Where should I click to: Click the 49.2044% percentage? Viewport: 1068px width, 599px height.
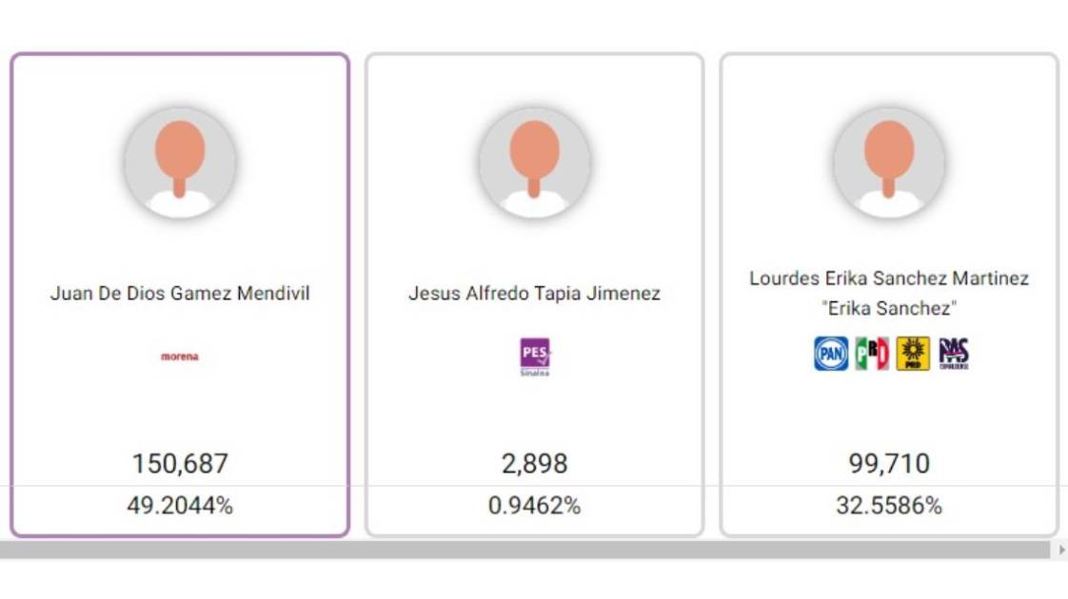[180, 506]
